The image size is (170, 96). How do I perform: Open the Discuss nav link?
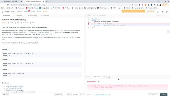(x=39, y=12)
